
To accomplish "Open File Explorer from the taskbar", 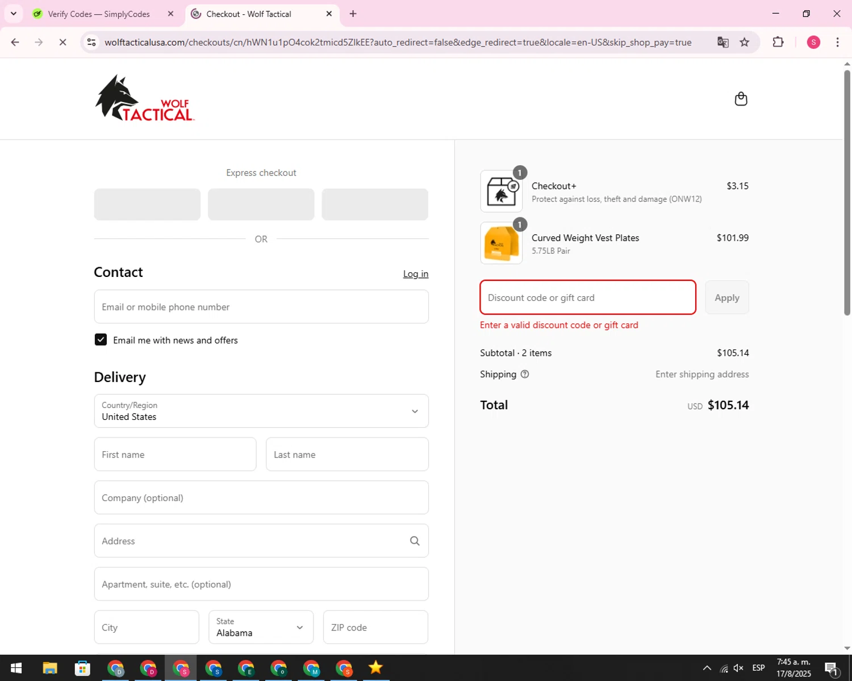I will coord(50,668).
